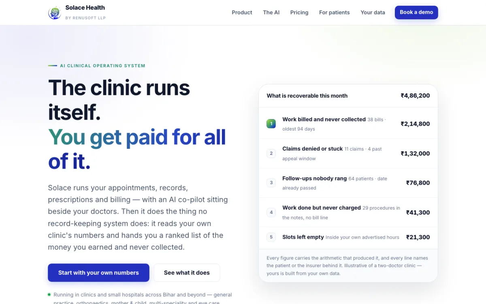
Task: Click the "You get paid for all of it." headline
Action: (x=137, y=149)
